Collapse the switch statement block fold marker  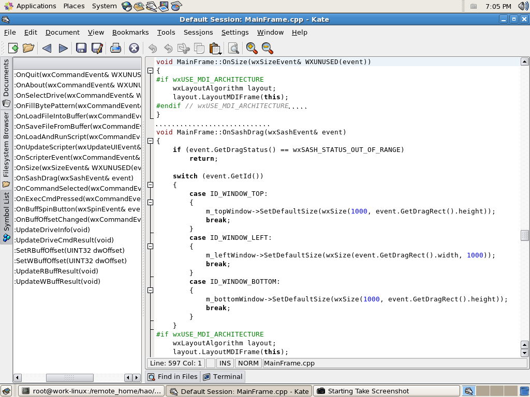[151, 185]
